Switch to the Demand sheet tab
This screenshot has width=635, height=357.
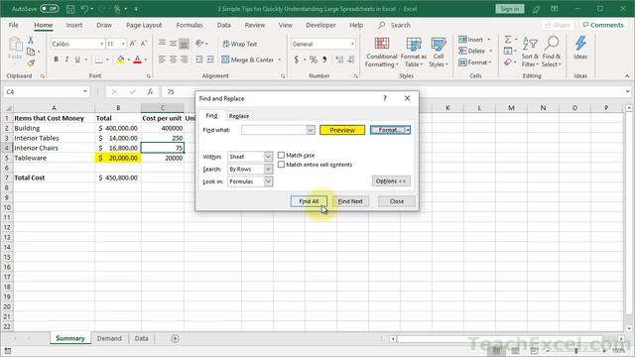click(x=109, y=338)
